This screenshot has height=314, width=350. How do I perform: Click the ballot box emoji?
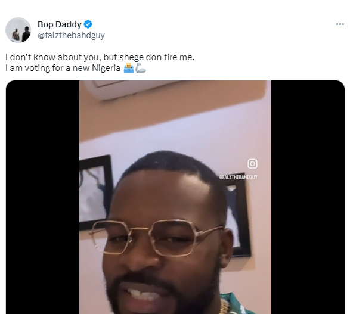(129, 68)
